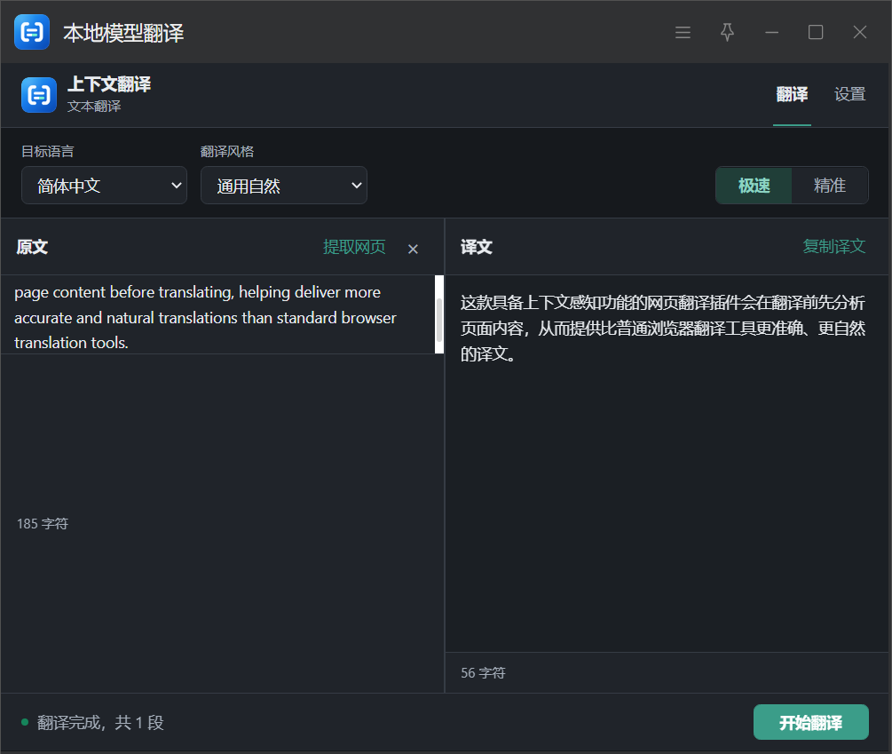Minimize the translation window

point(771,33)
